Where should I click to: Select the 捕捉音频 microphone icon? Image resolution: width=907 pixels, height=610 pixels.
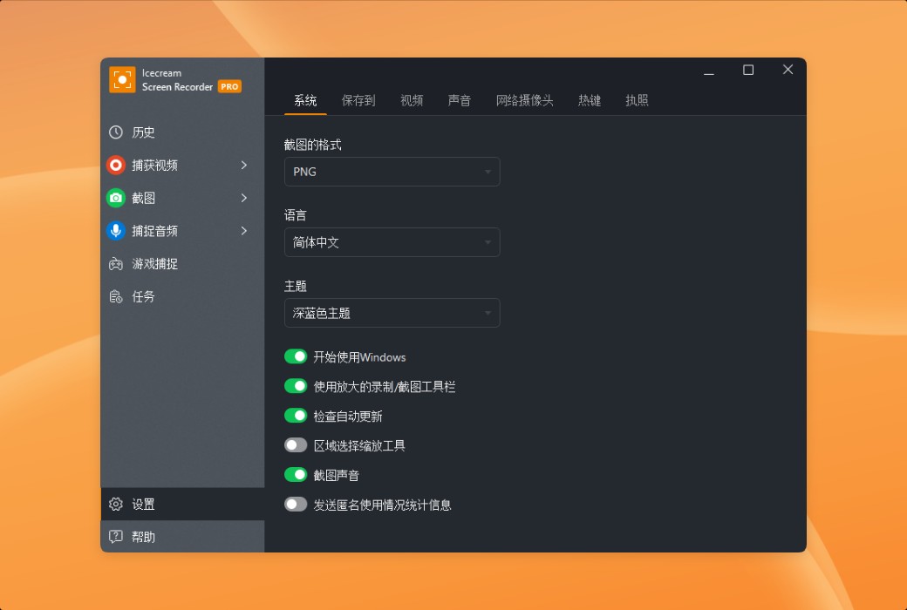[114, 231]
